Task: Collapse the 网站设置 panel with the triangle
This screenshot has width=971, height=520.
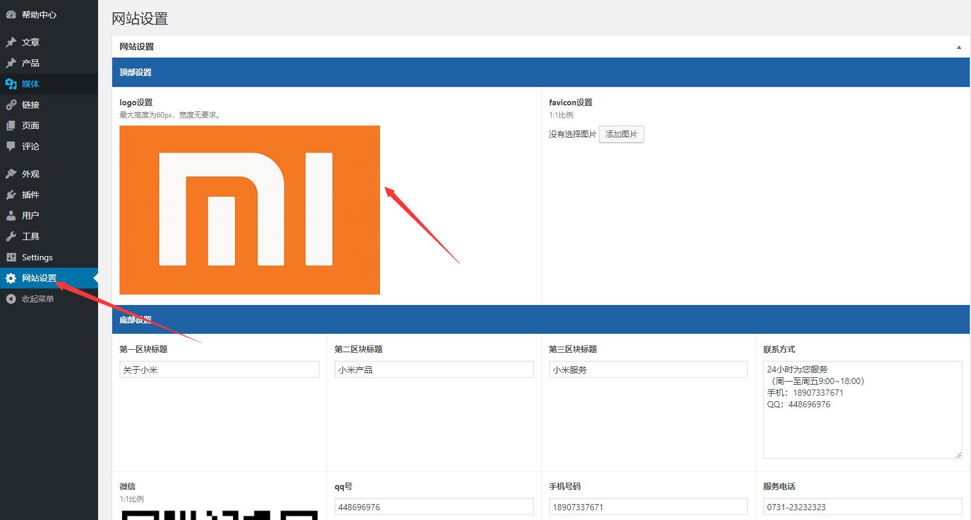Action: tap(959, 47)
